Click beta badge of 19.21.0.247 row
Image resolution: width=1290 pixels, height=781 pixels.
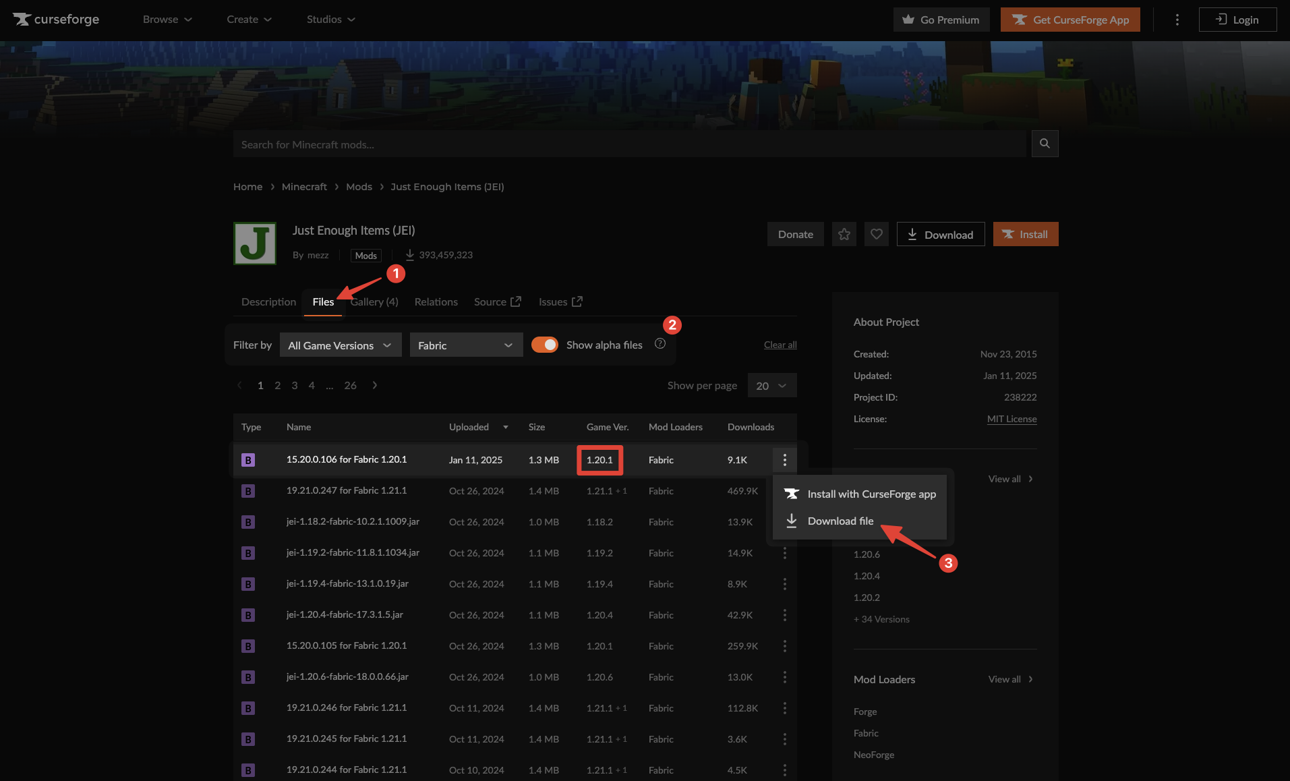tap(248, 491)
